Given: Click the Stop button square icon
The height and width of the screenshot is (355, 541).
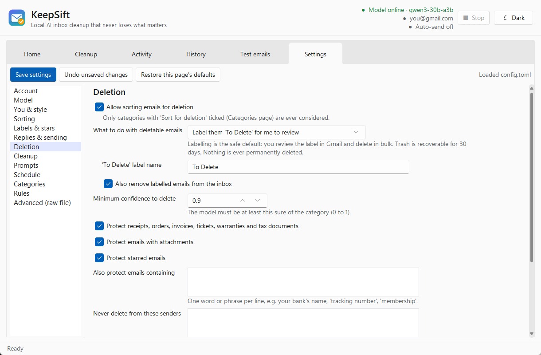Looking at the screenshot, I should point(466,18).
